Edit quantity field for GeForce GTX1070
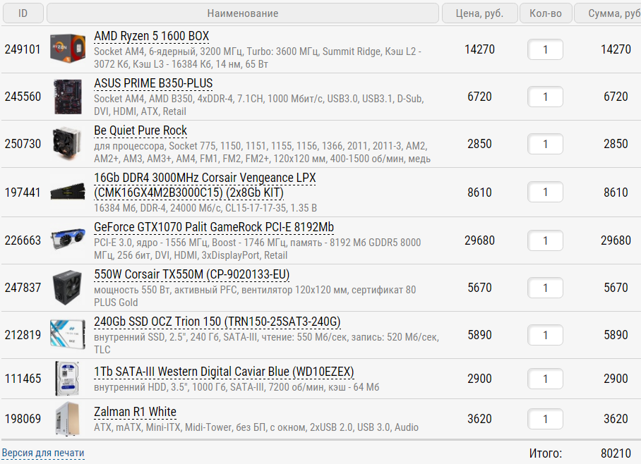The width and height of the screenshot is (641, 464). tap(545, 240)
